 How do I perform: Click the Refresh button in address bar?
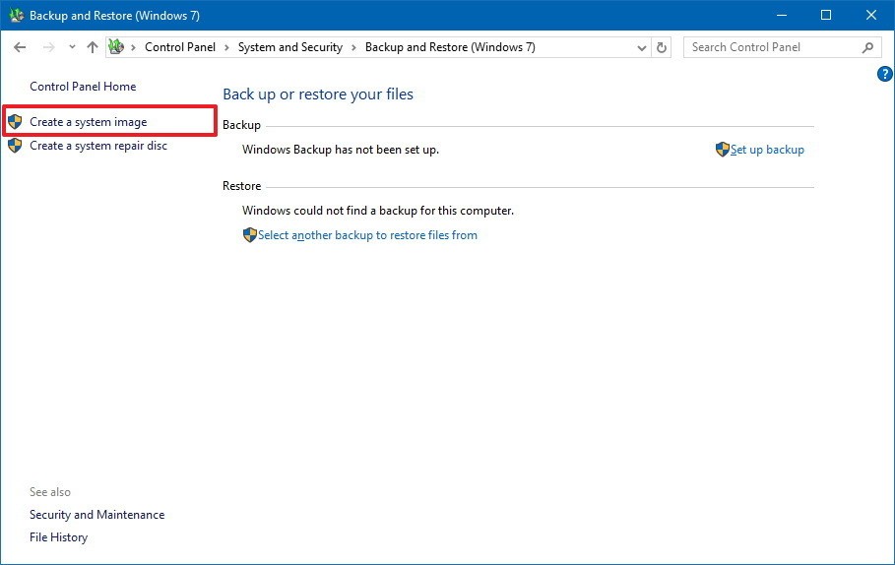tap(662, 47)
